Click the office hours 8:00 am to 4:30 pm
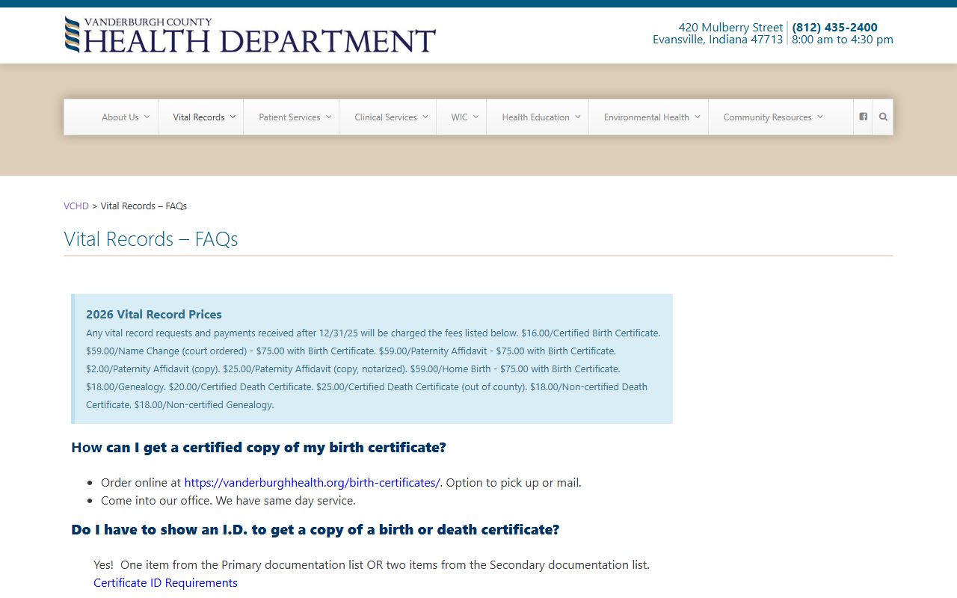The image size is (957, 598). pos(843,40)
